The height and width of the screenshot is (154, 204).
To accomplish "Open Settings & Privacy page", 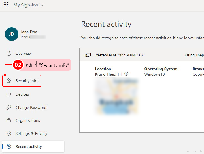I will [x=31, y=134].
